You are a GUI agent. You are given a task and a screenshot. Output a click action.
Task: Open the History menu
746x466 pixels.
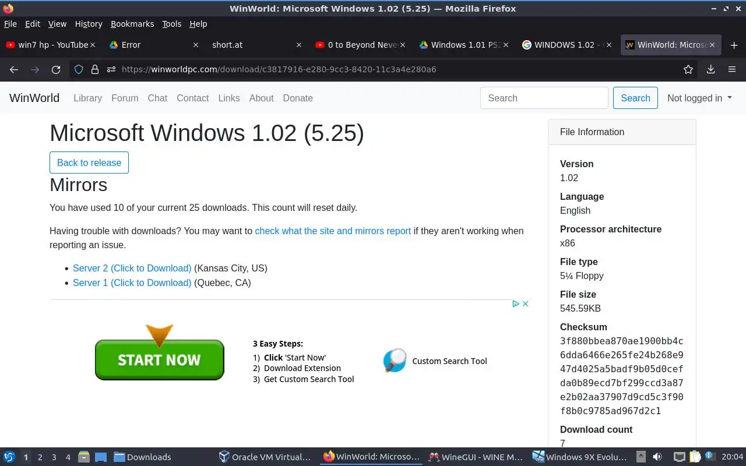click(89, 24)
